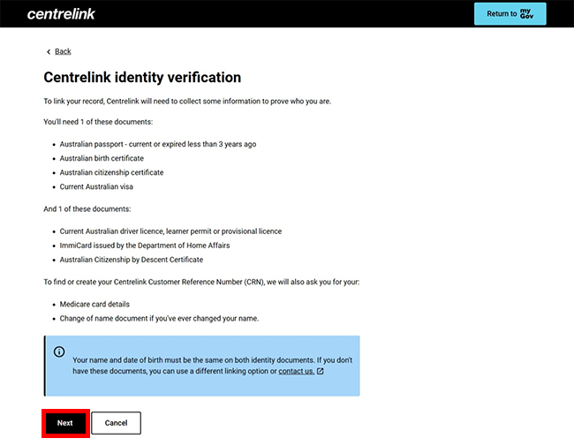
Task: Click the Australian driver licence list item
Action: click(170, 231)
